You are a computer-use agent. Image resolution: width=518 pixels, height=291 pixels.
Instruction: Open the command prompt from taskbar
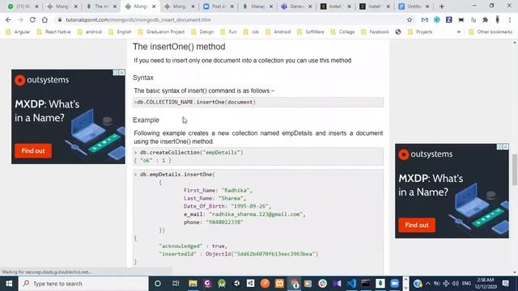pyautogui.click(x=366, y=284)
